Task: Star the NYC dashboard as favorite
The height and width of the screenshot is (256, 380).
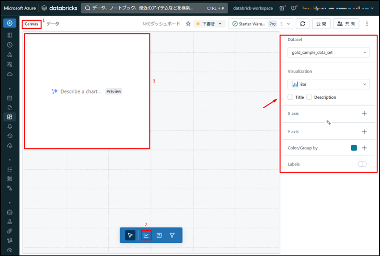Action: pos(188,24)
